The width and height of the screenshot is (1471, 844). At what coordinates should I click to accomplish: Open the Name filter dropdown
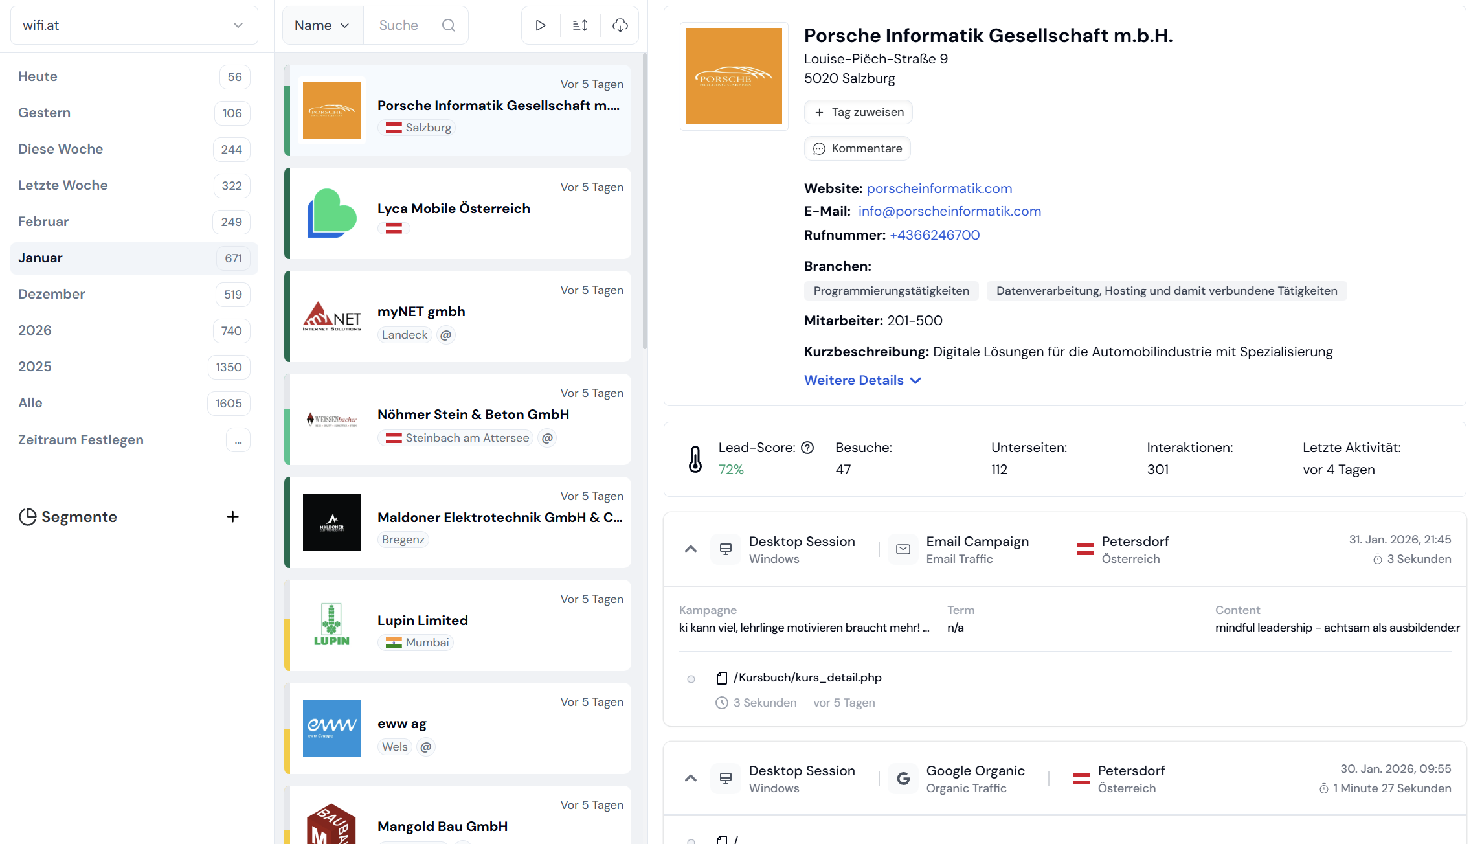tap(322, 25)
